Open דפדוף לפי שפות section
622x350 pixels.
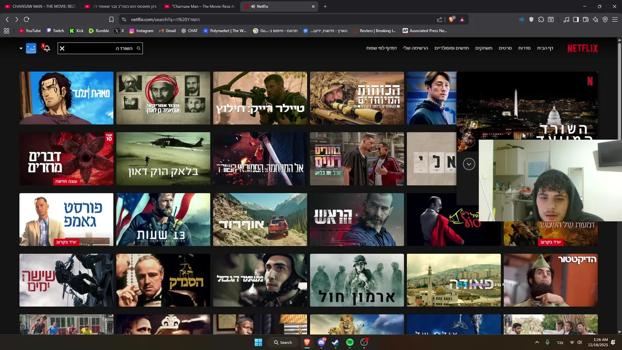tap(381, 48)
